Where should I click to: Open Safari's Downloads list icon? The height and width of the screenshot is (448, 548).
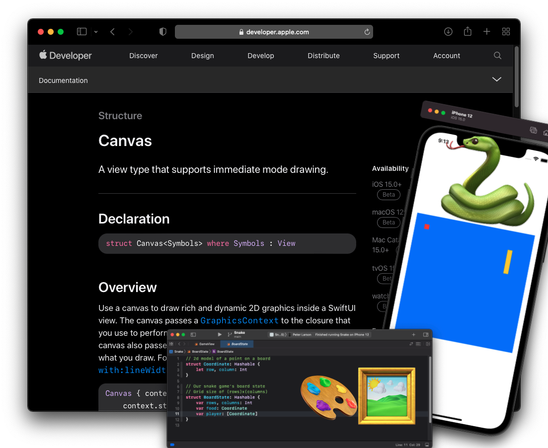[x=448, y=31]
